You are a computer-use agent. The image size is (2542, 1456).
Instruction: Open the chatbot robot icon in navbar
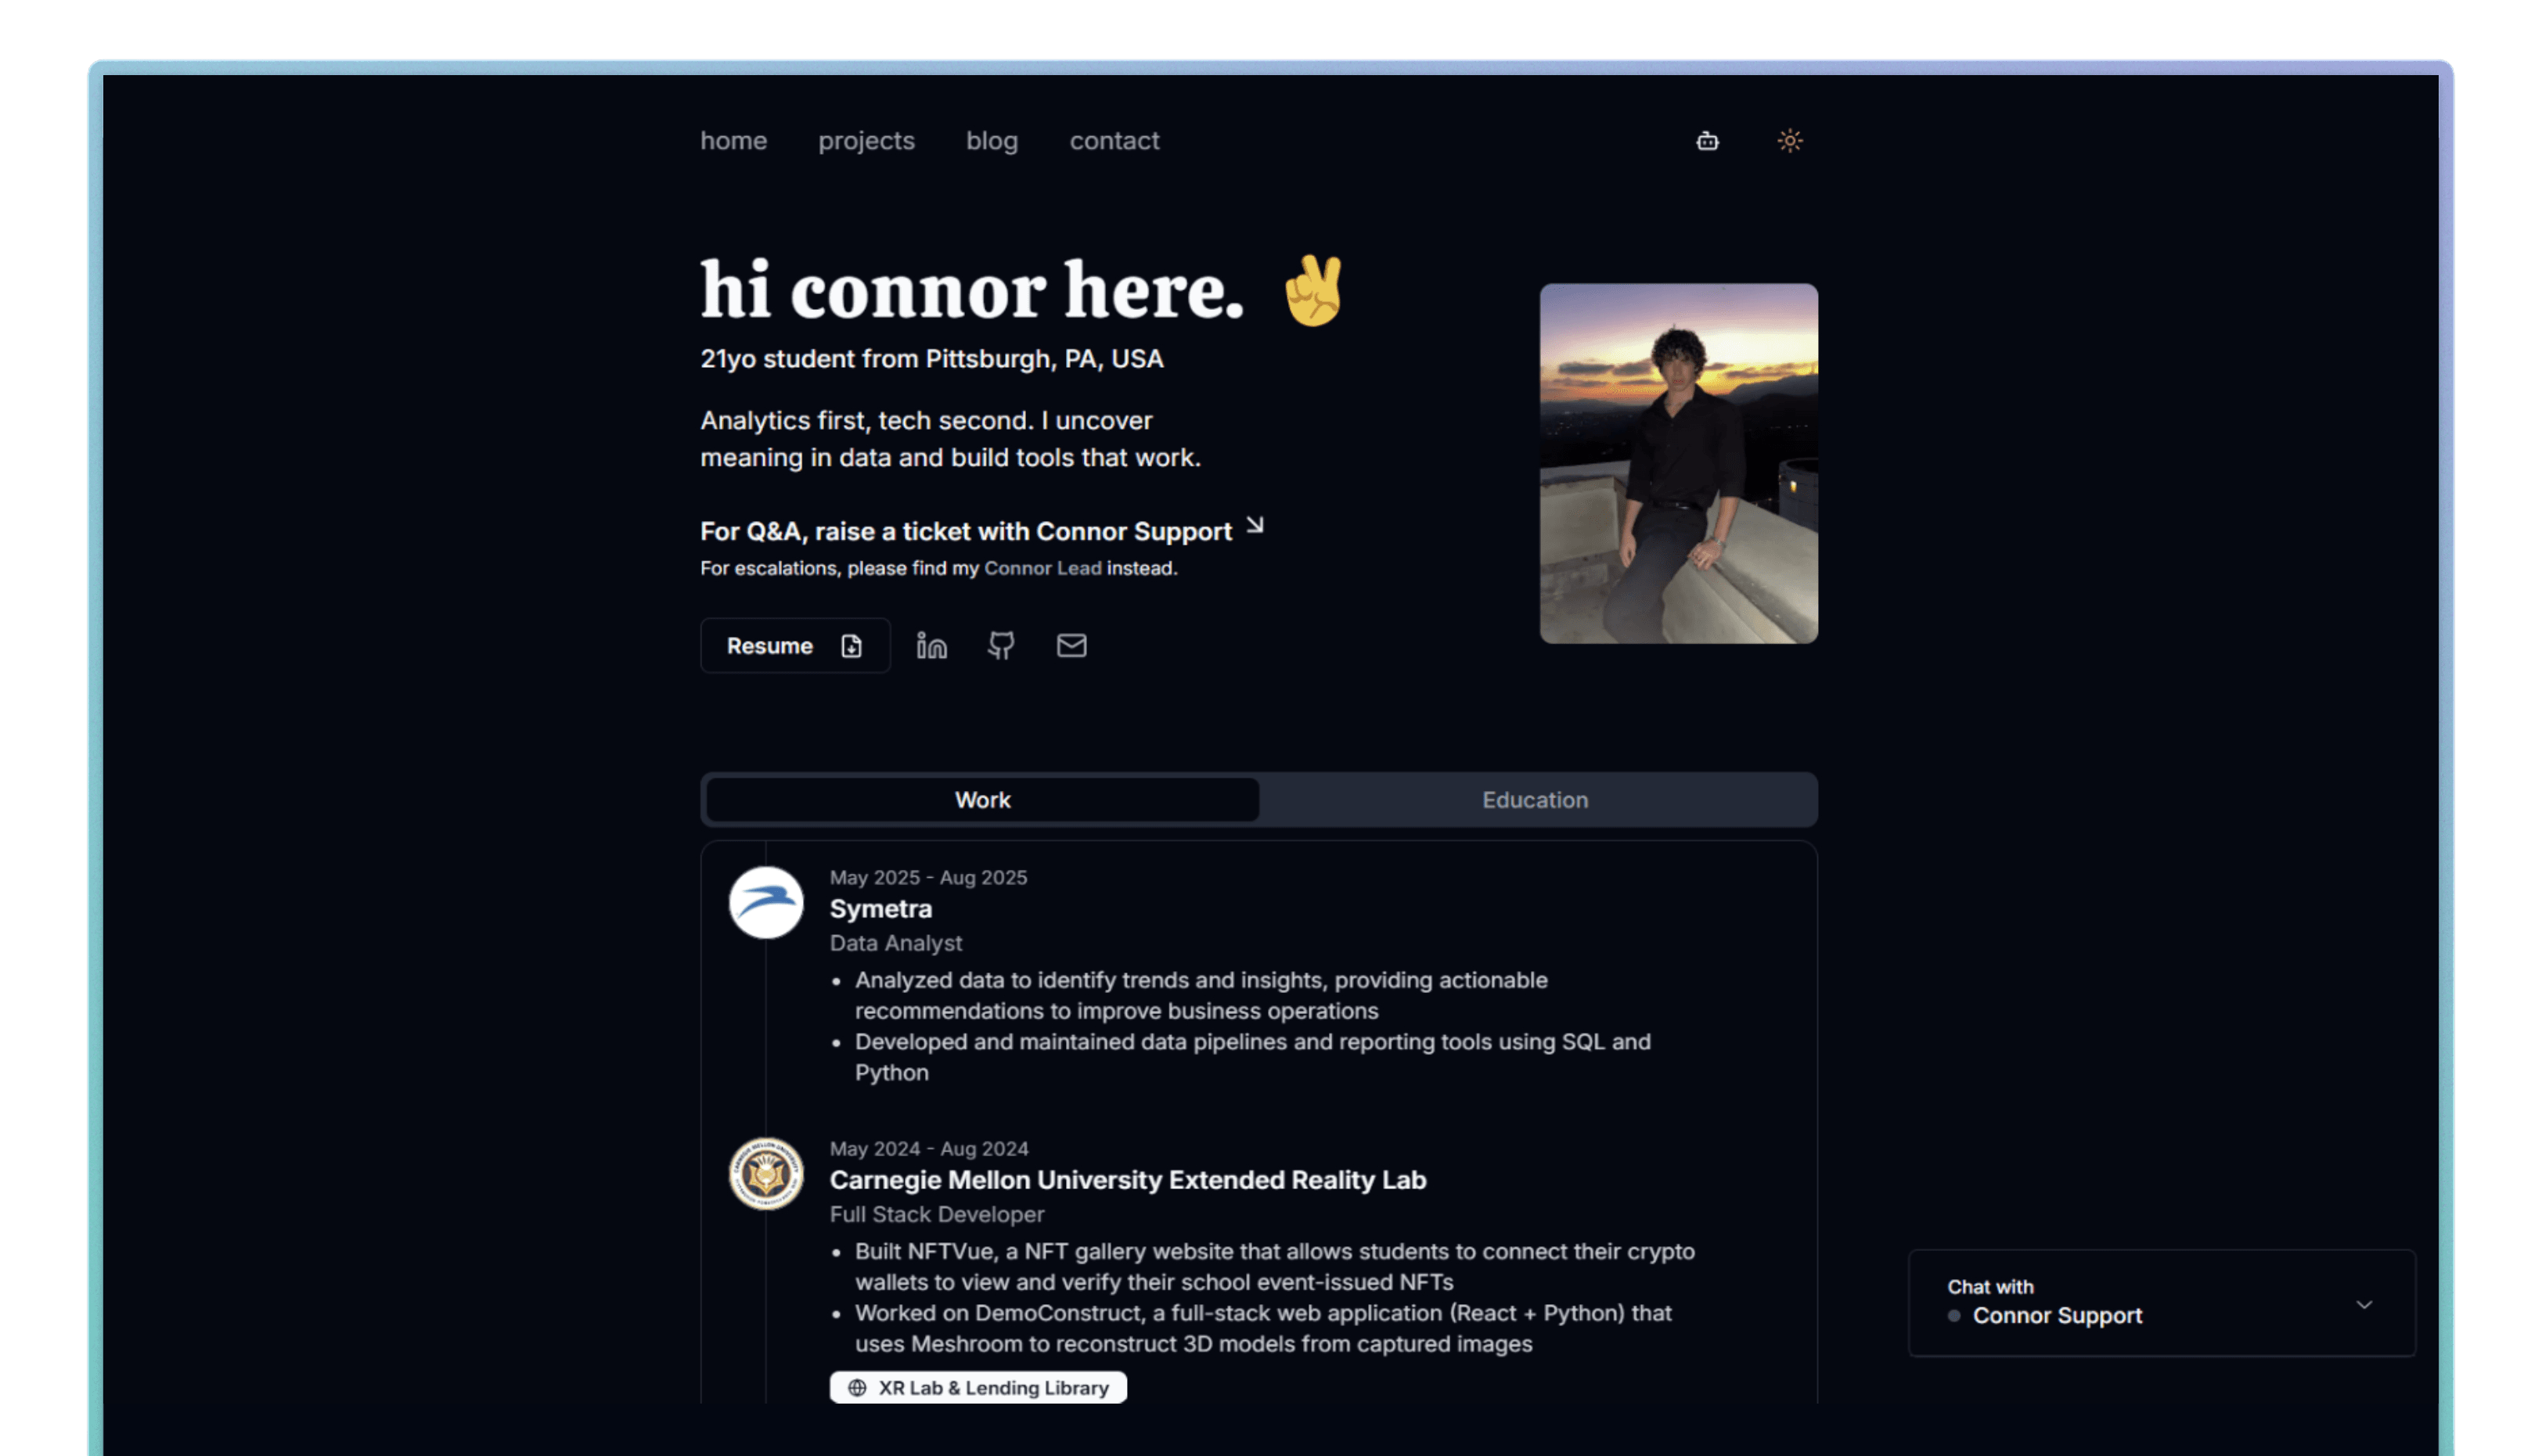[x=1708, y=141]
